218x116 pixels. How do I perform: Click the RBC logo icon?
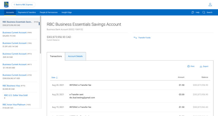coord(6,5)
